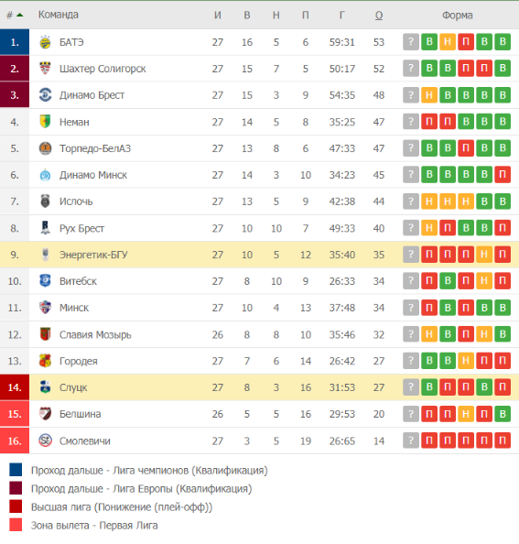The width and height of the screenshot is (519, 544).
Task: Click Белшина's last green В form box
Action: click(x=503, y=414)
